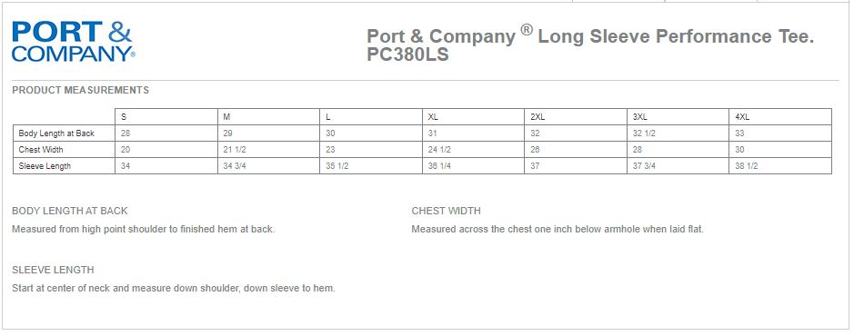
Task: Click the Port & Company logo
Action: pos(74,42)
